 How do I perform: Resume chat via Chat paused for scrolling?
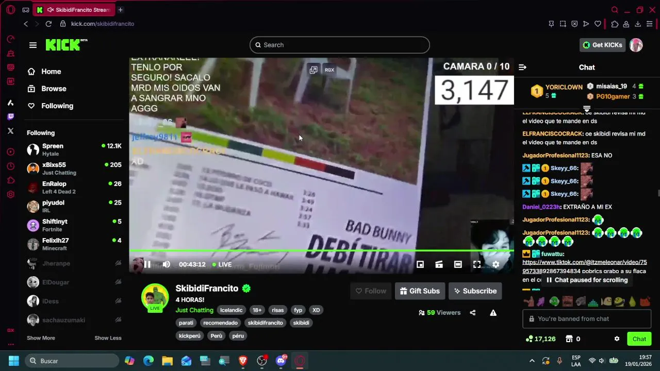(x=586, y=280)
